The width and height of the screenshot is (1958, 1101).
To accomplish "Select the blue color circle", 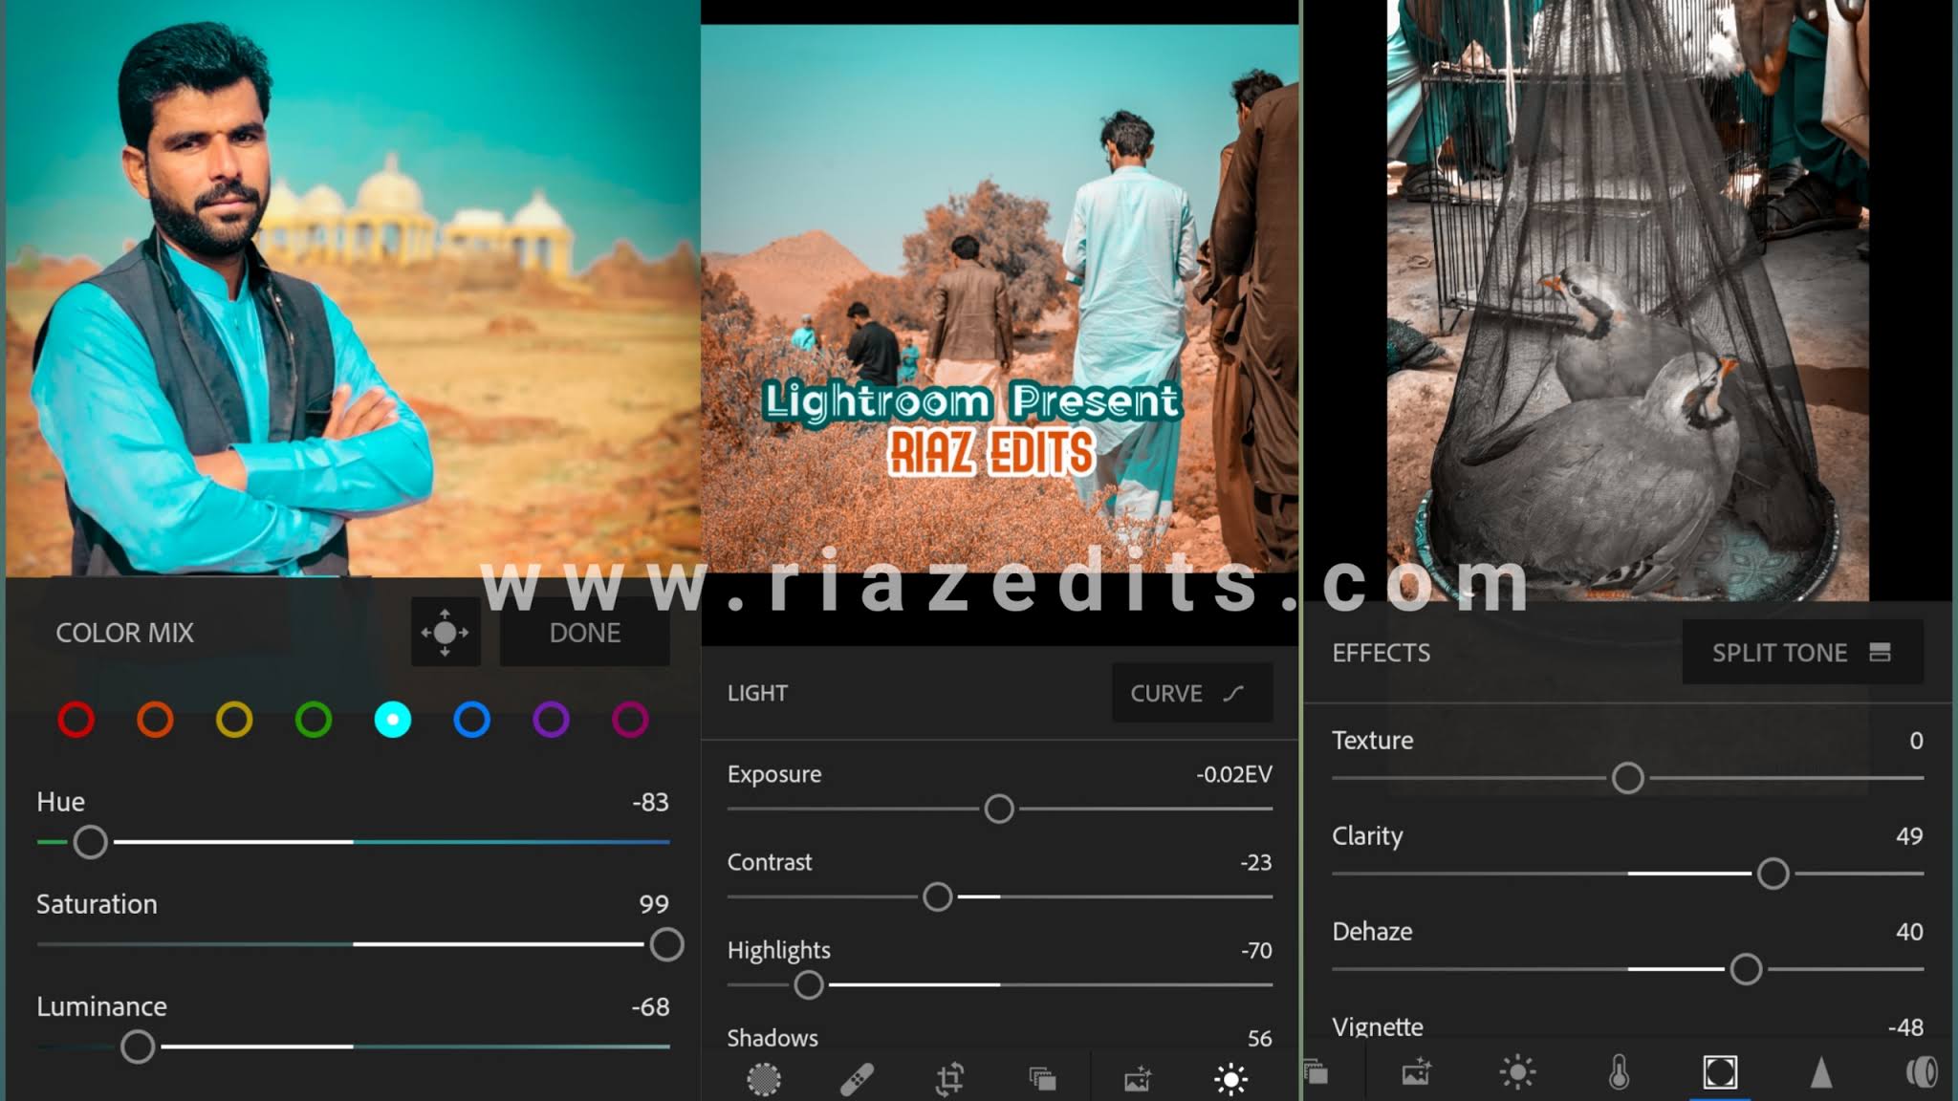I will click(472, 720).
